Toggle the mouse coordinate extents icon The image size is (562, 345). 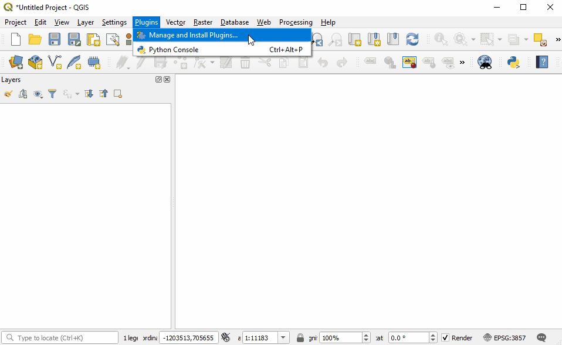coord(225,337)
